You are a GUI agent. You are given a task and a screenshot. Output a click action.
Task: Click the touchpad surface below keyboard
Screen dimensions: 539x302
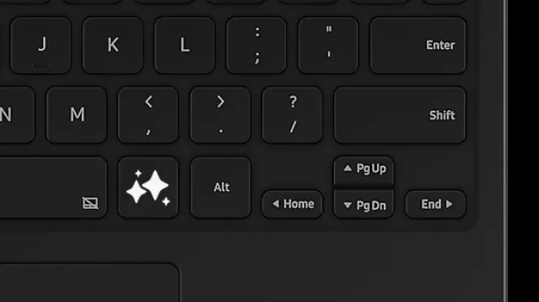[89, 282]
